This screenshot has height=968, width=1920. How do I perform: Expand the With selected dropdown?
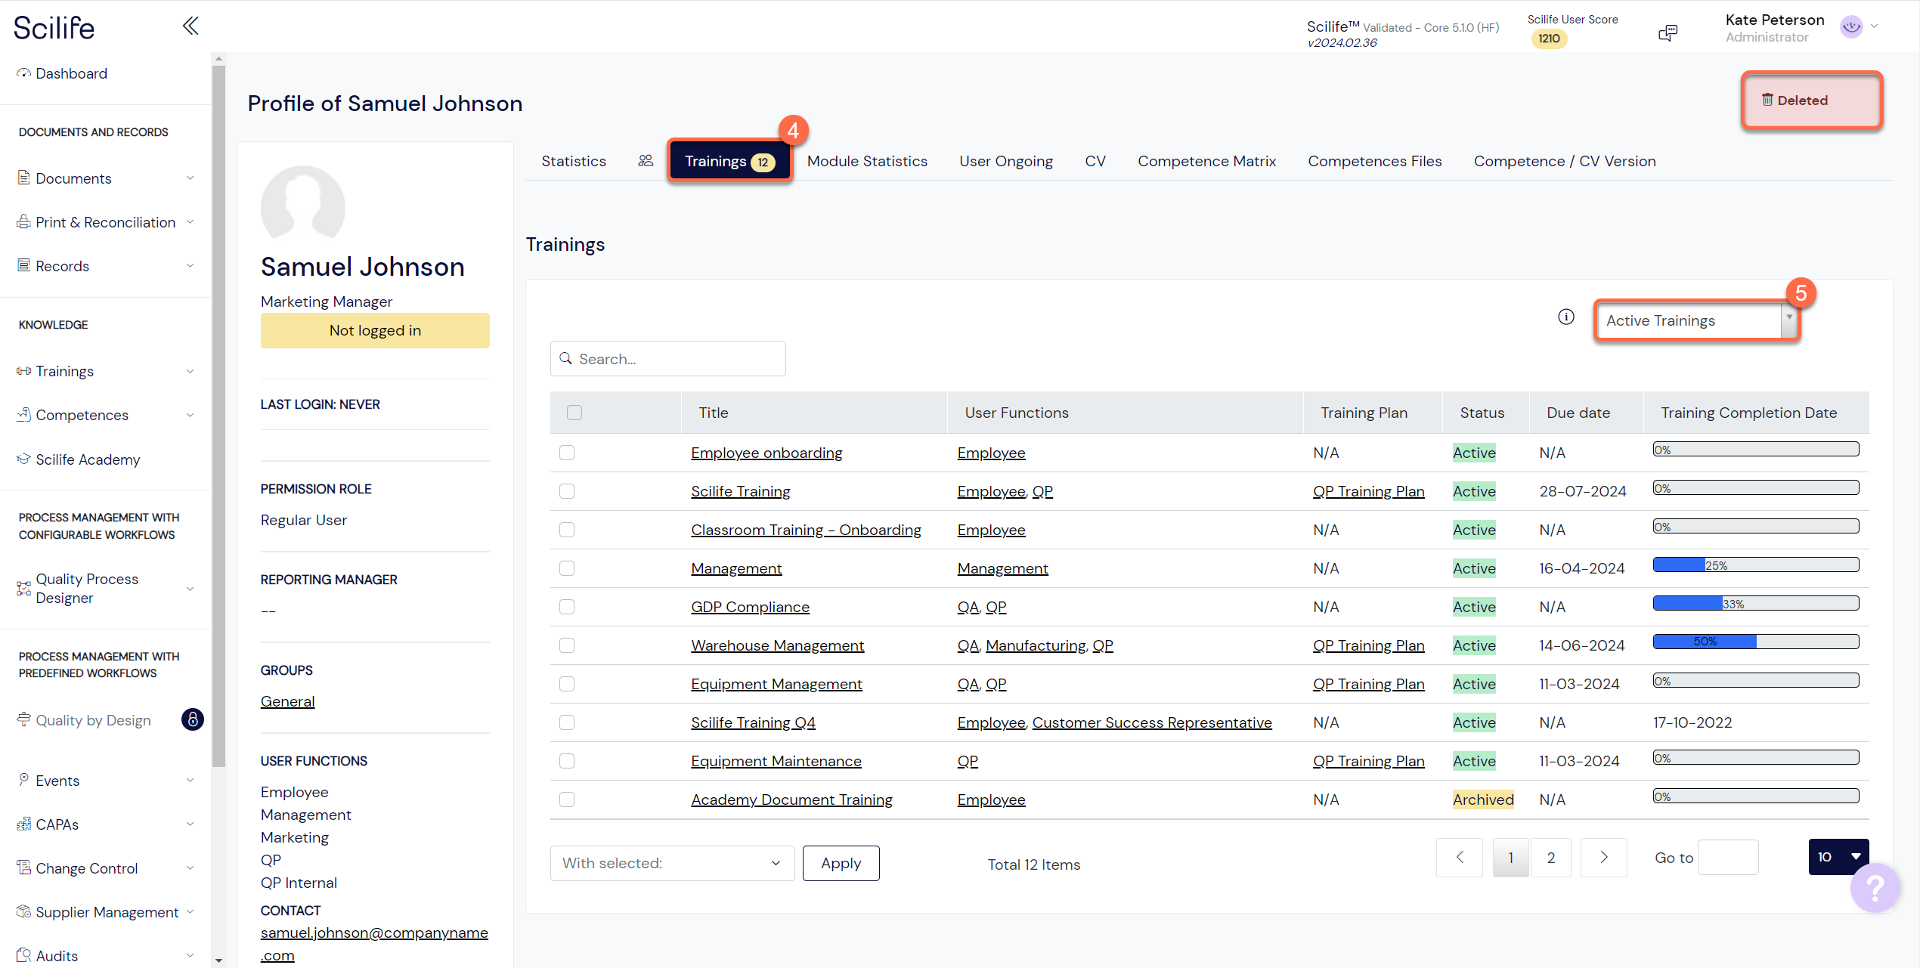(x=672, y=863)
